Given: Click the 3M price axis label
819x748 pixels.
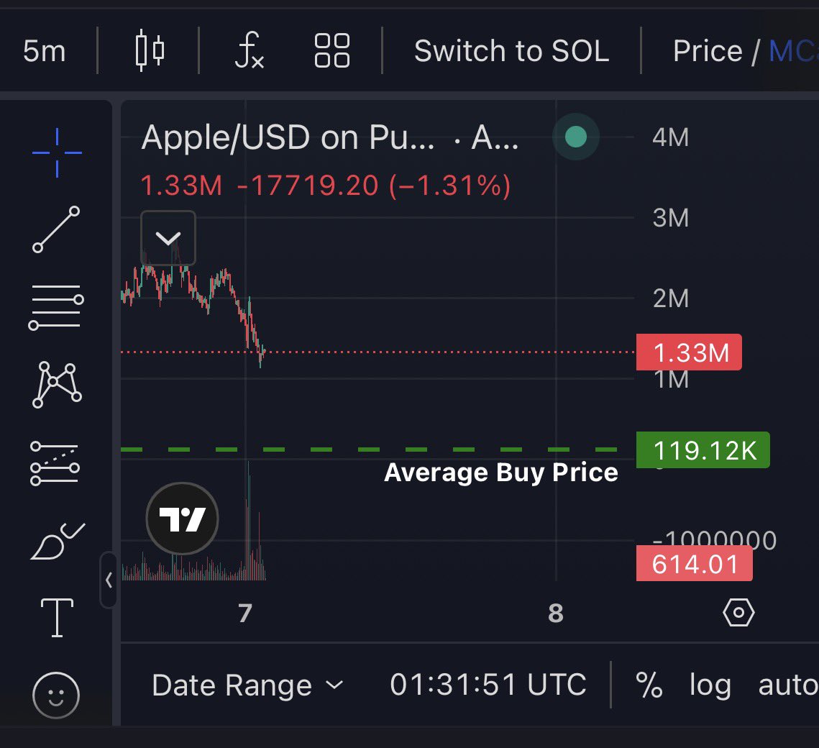Looking at the screenshot, I should 671,218.
